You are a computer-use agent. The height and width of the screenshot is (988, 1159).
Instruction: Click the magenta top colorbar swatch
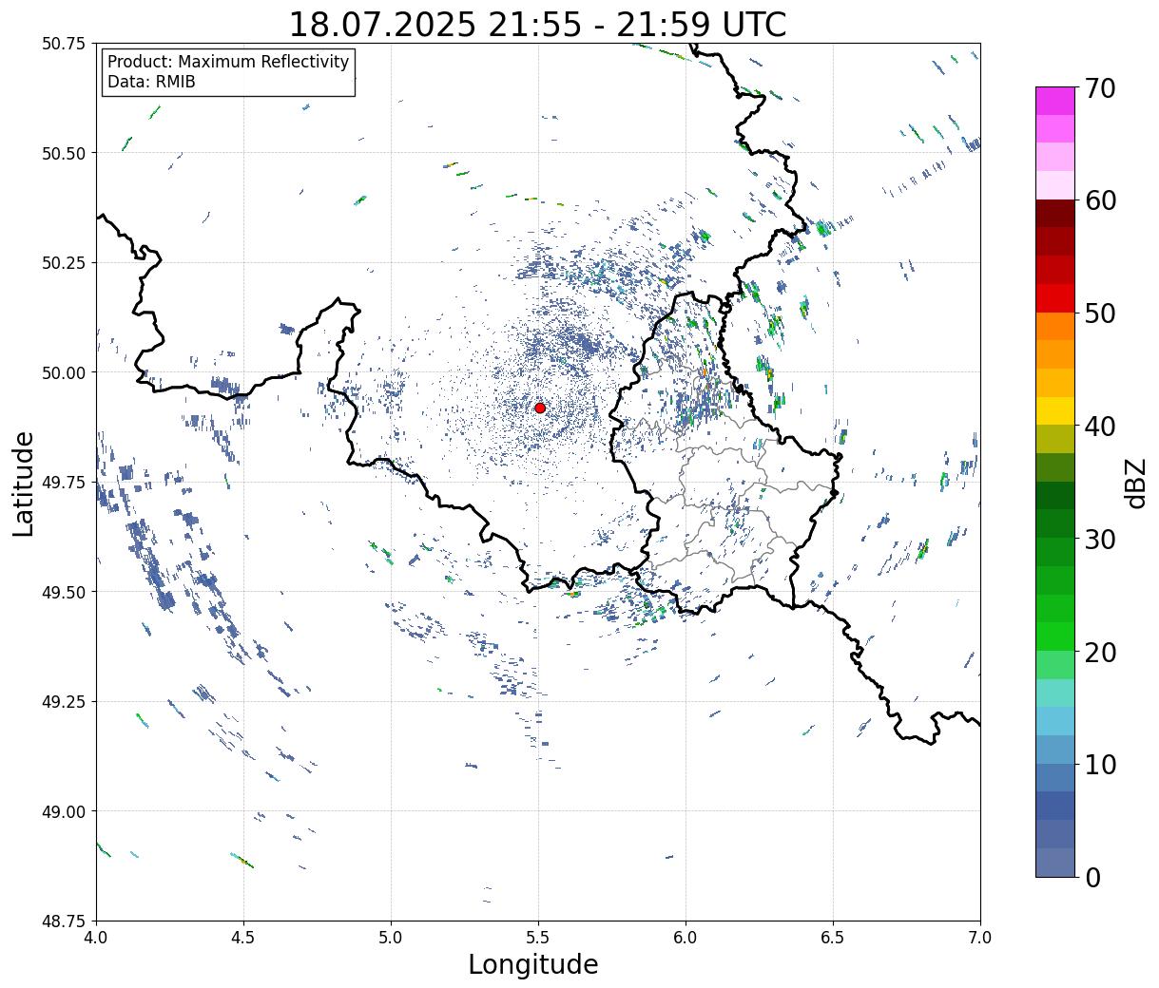[x=1055, y=101]
